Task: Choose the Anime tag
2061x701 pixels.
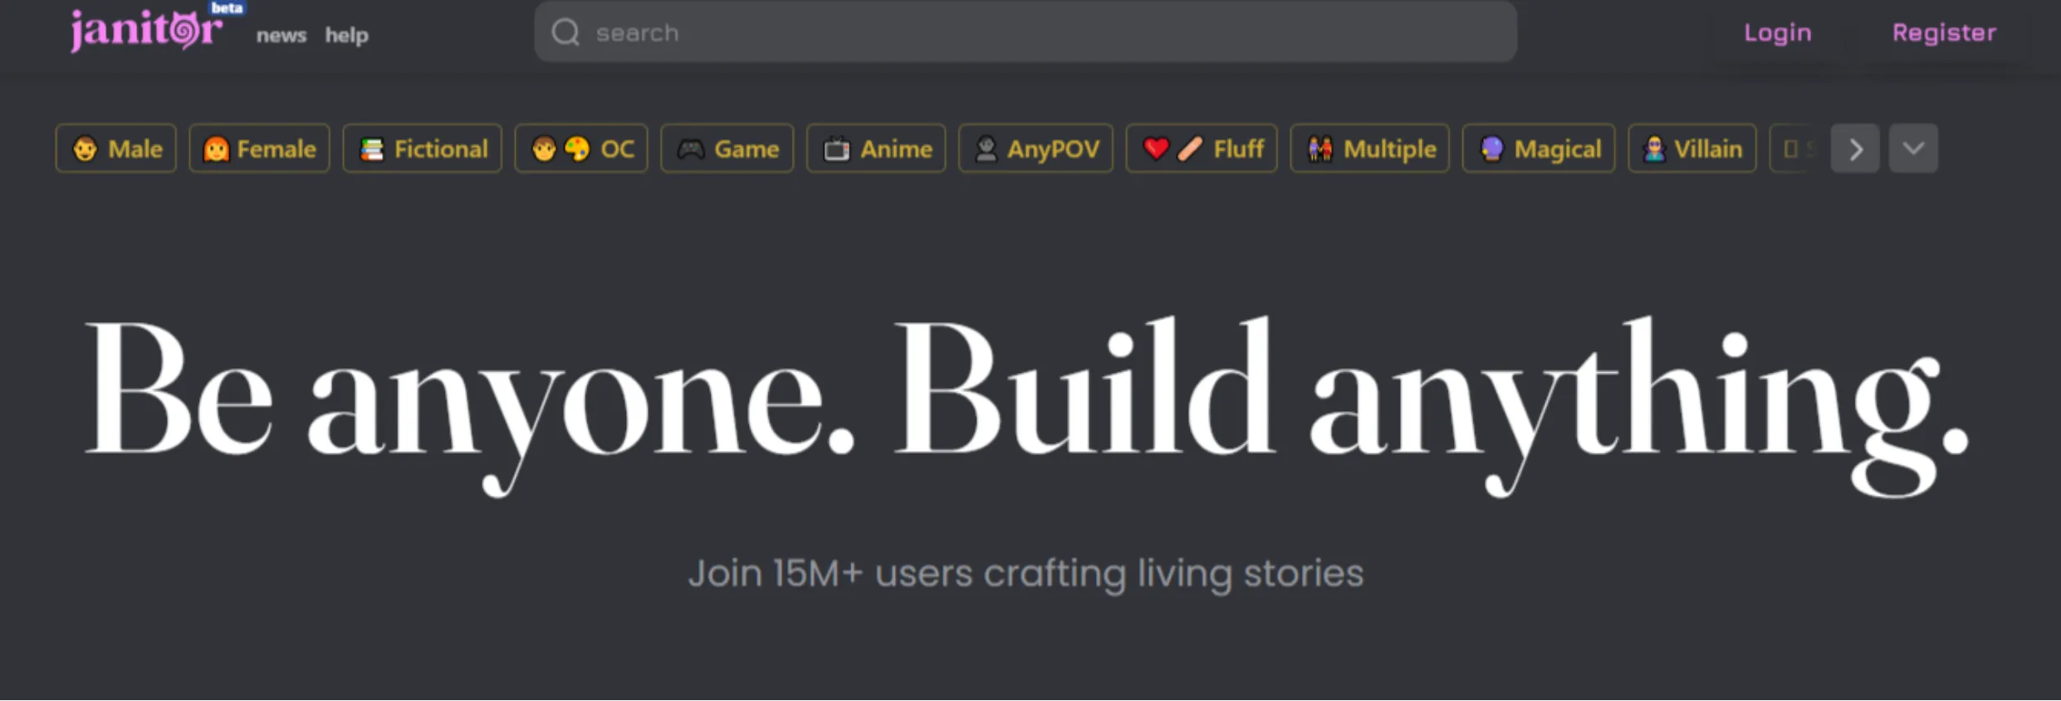Action: click(x=876, y=149)
